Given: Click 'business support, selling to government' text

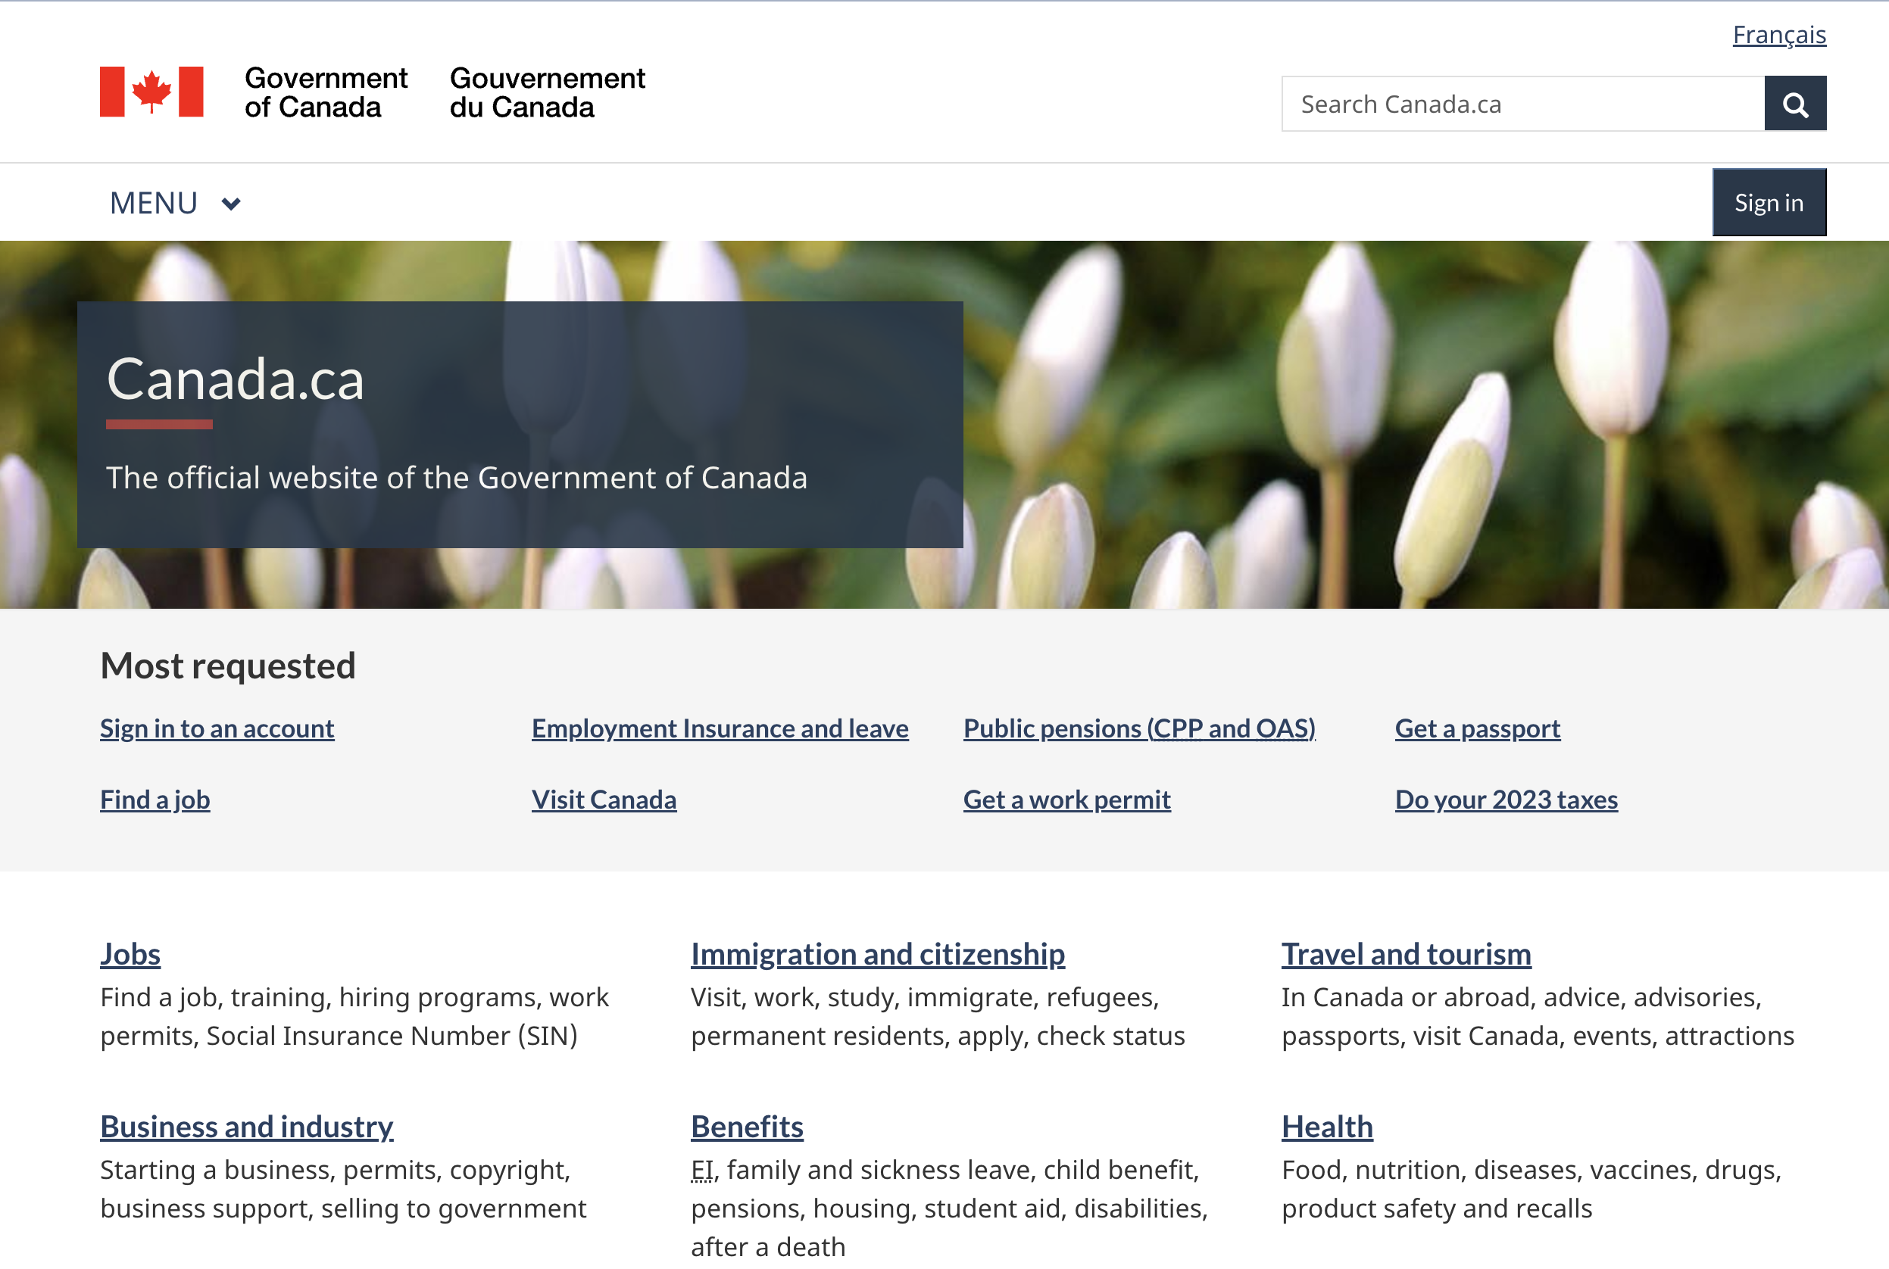Looking at the screenshot, I should click(x=343, y=1208).
